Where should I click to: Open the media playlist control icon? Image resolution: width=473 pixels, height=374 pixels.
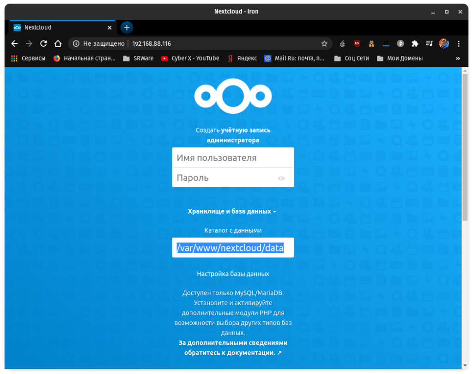coord(429,43)
